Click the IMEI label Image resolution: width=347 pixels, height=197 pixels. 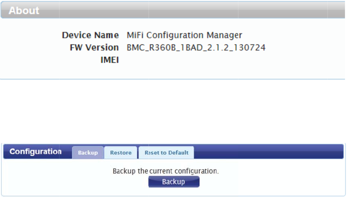point(109,60)
